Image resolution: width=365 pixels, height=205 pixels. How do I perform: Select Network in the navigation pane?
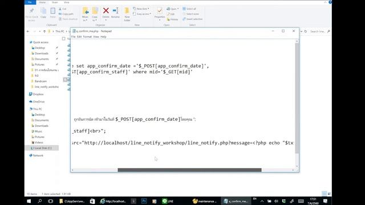point(36,155)
